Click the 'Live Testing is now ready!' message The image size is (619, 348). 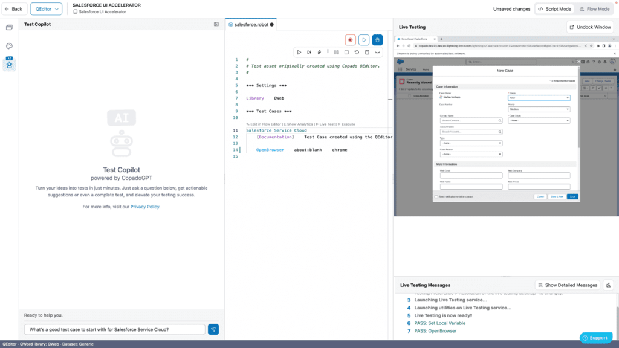tap(443, 315)
